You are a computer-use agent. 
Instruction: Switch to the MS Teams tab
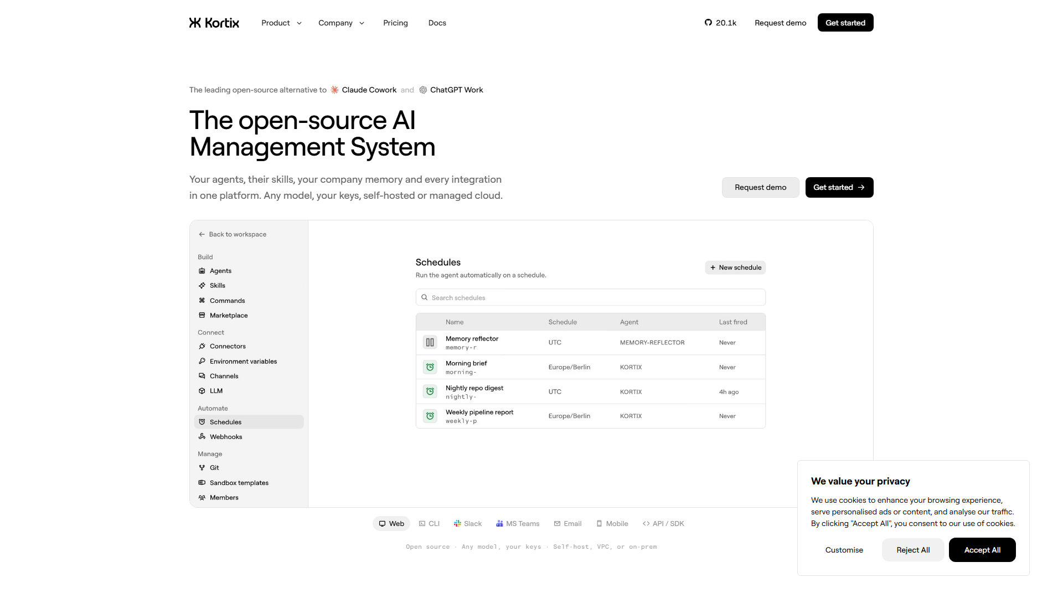pos(518,524)
